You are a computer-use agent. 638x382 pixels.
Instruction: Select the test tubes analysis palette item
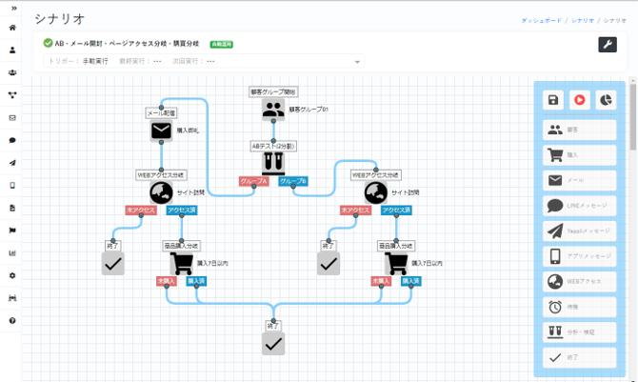coord(579,332)
